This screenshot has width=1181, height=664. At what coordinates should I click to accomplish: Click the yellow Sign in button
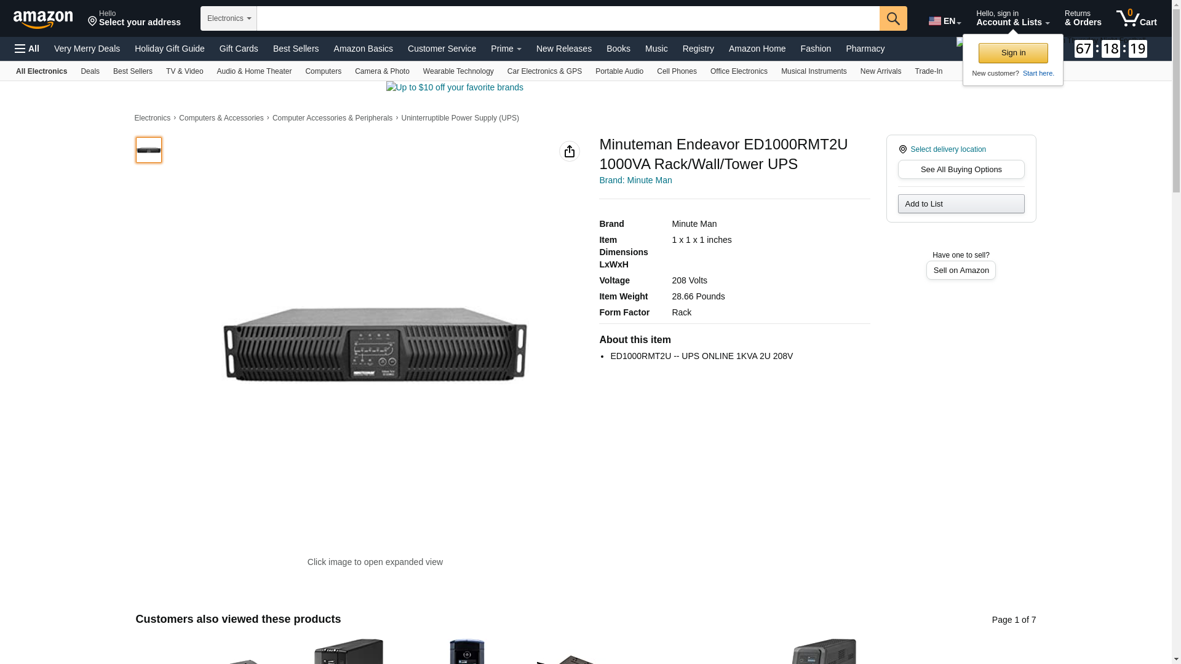click(1012, 53)
